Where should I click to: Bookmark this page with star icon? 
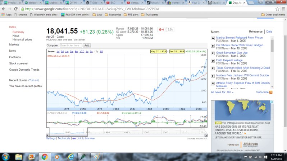277,9
